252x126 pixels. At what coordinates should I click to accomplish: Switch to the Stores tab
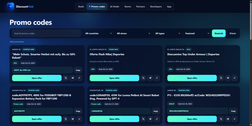(x=128, y=7)
